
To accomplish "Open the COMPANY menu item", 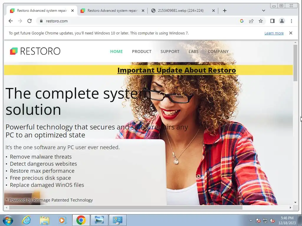I will (x=218, y=51).
